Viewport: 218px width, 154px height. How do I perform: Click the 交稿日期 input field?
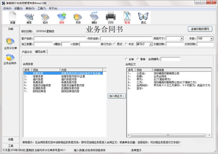[175, 44]
